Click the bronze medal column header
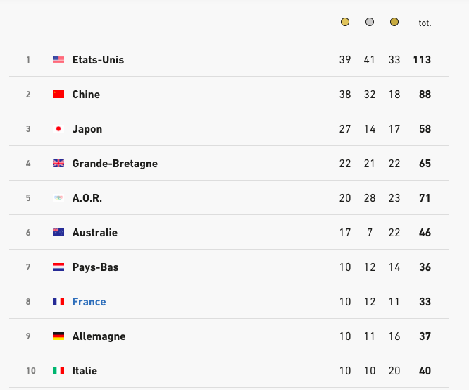 pos(394,23)
